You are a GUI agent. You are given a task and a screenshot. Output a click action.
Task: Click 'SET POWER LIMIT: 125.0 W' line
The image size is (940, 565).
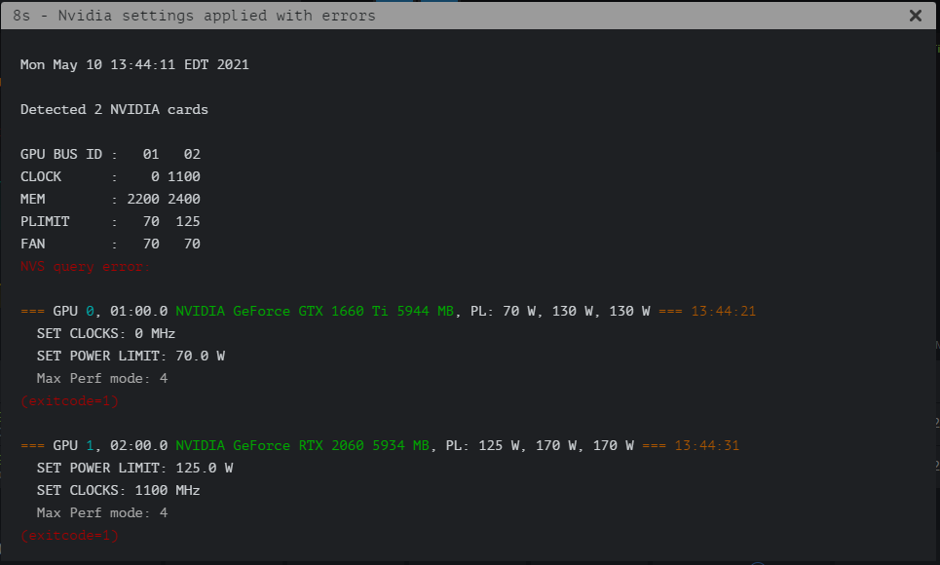(x=134, y=469)
